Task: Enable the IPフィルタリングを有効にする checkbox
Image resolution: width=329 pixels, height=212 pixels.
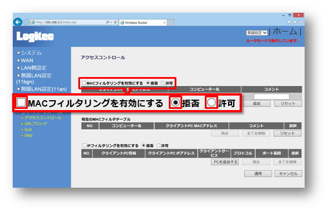Action: (x=84, y=145)
